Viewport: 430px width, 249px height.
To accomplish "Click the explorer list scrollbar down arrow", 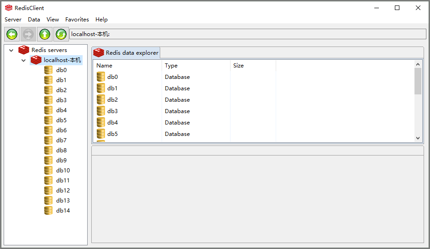I will tap(418, 138).
